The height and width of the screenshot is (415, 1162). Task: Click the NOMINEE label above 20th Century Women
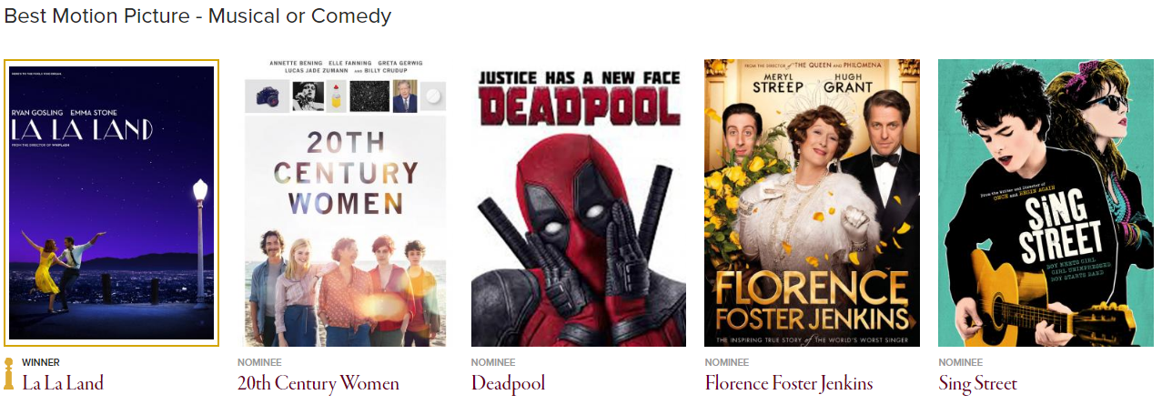tap(259, 362)
